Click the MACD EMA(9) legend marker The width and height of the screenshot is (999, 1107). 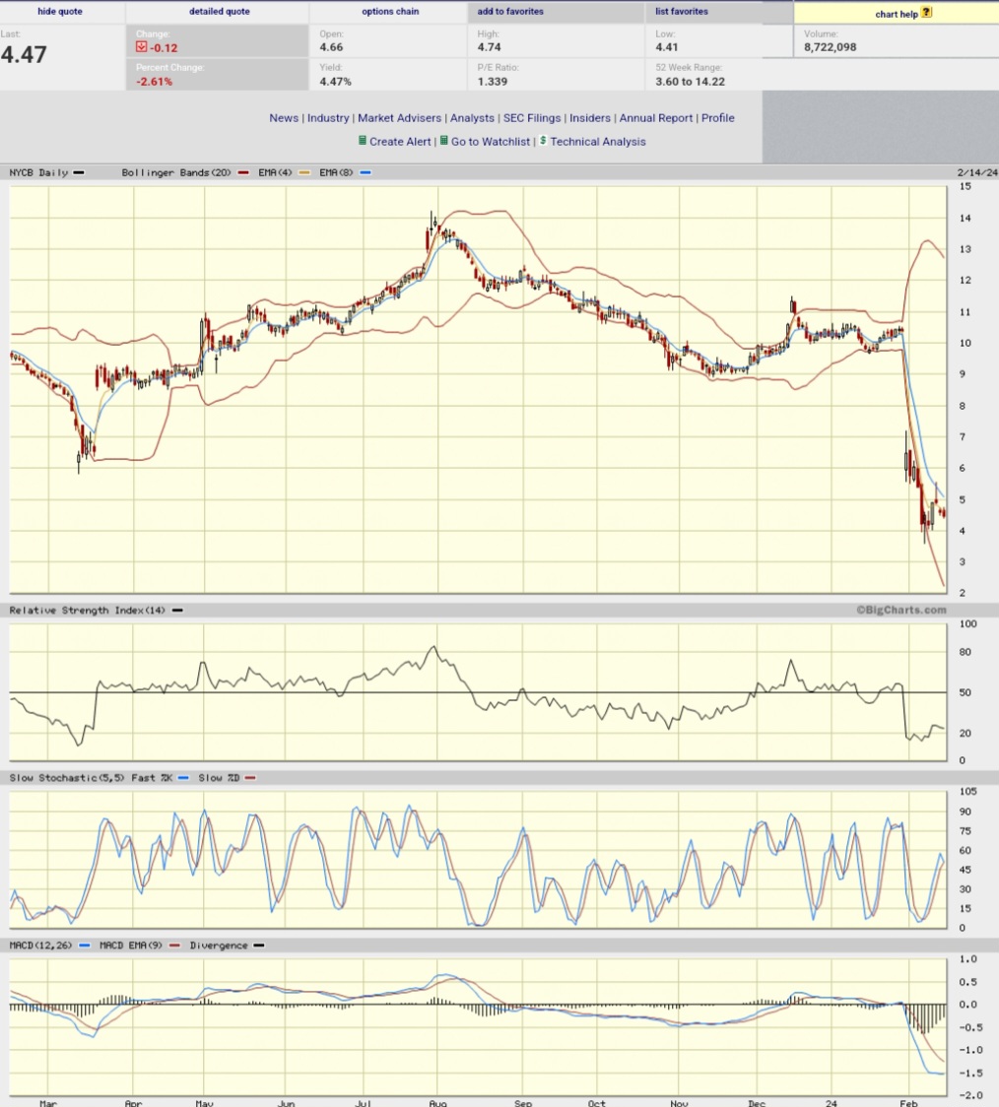click(174, 944)
